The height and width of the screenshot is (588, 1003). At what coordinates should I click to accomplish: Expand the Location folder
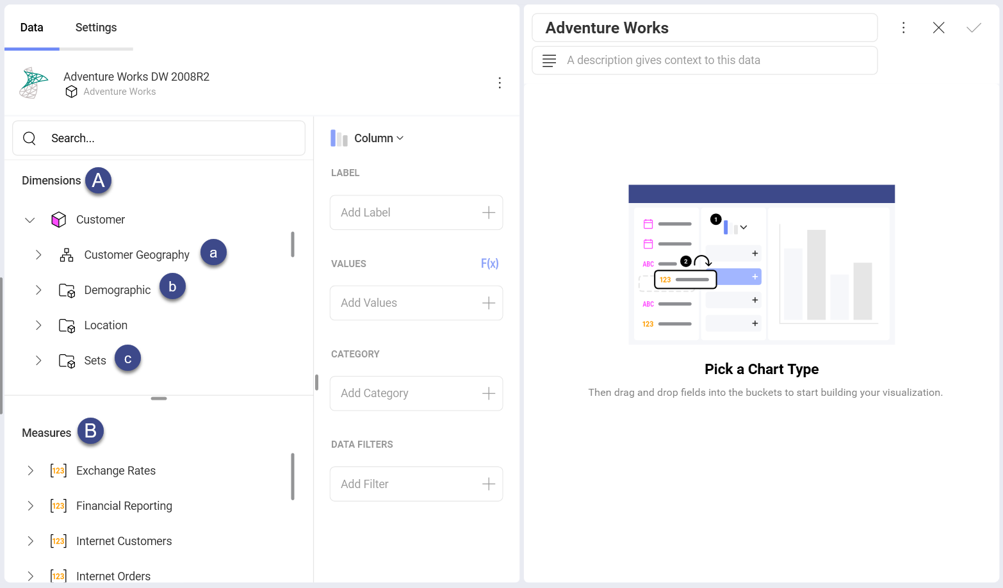(38, 325)
